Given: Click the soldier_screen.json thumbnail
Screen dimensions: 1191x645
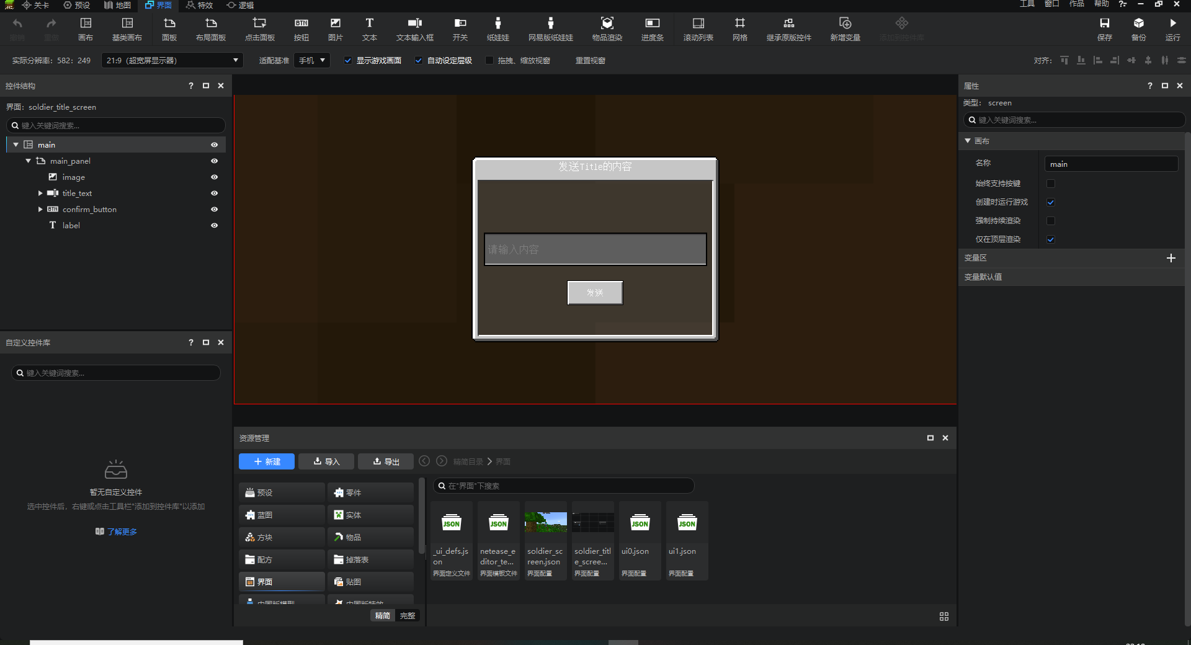Looking at the screenshot, I should (545, 523).
